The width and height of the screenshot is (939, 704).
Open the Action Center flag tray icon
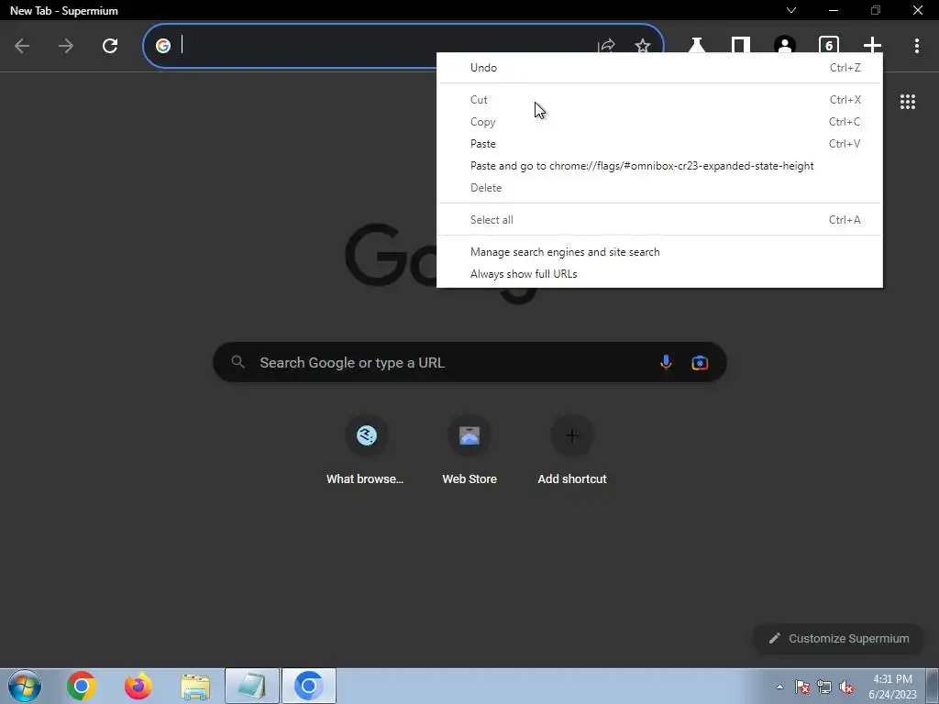[802, 687]
